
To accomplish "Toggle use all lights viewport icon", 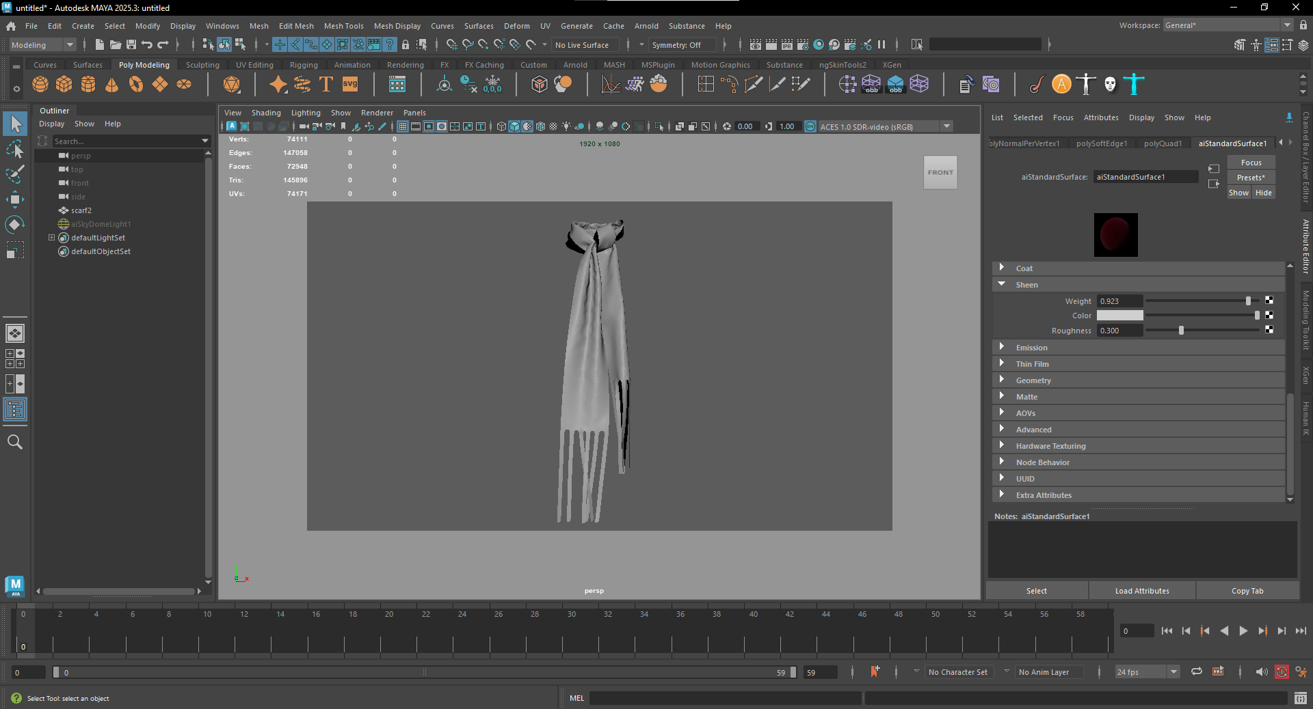I will [566, 126].
